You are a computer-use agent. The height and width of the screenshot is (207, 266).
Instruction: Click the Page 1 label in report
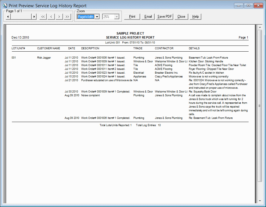pyautogui.click(x=243, y=37)
